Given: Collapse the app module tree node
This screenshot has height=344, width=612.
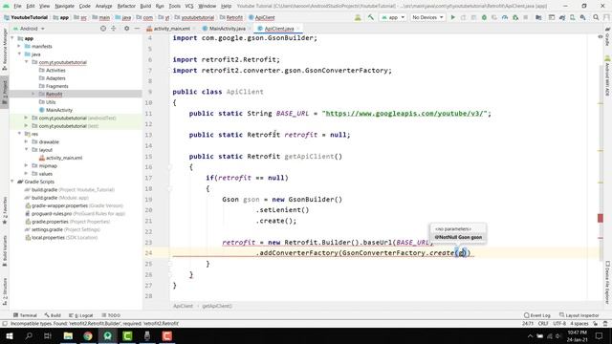Looking at the screenshot, I should coord(12,38).
